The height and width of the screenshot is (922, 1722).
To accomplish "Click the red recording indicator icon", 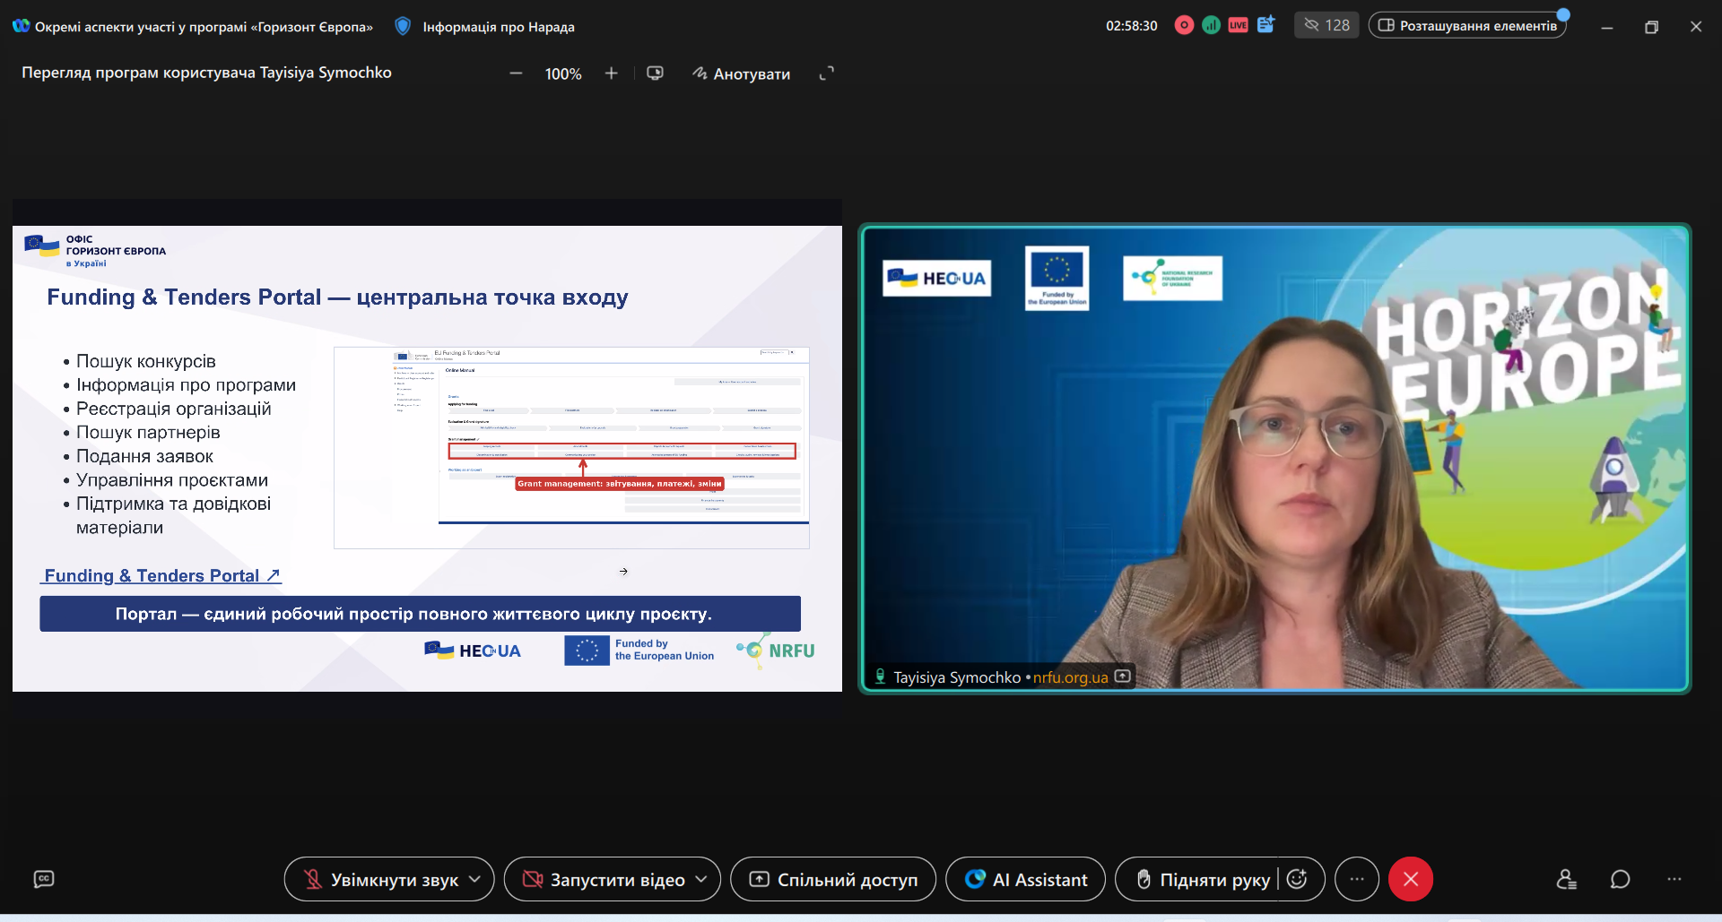I will click(1184, 25).
